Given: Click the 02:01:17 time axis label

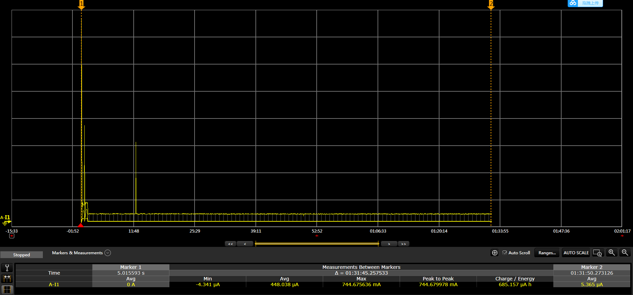Looking at the screenshot, I should (622, 231).
